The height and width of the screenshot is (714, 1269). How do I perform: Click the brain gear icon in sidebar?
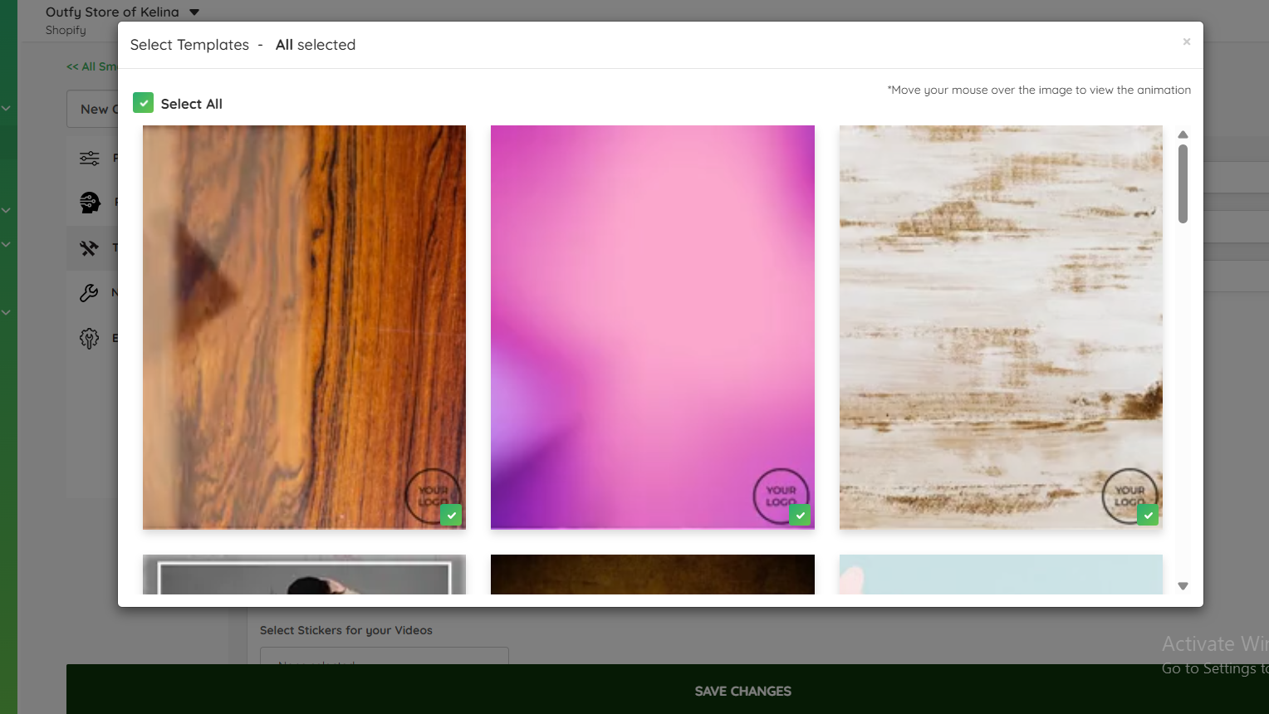pyautogui.click(x=89, y=338)
